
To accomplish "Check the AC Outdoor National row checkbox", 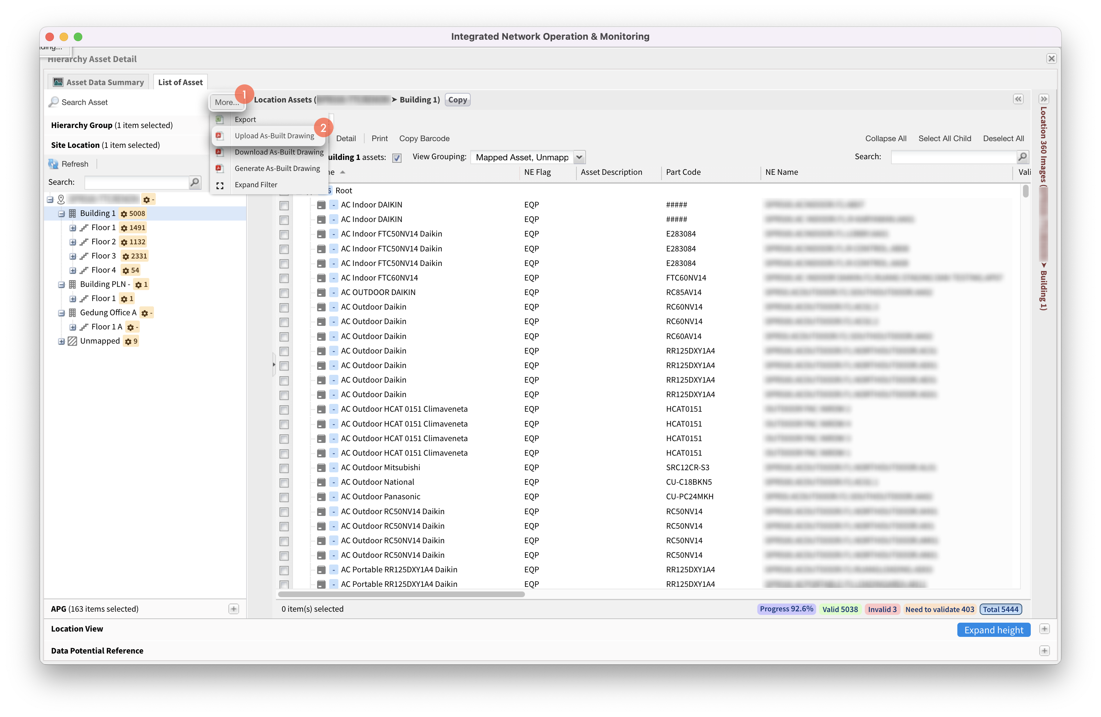I will point(284,483).
